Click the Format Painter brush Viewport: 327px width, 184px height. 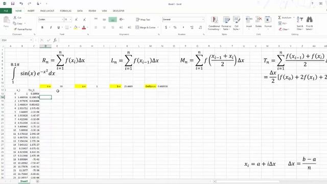[15, 29]
